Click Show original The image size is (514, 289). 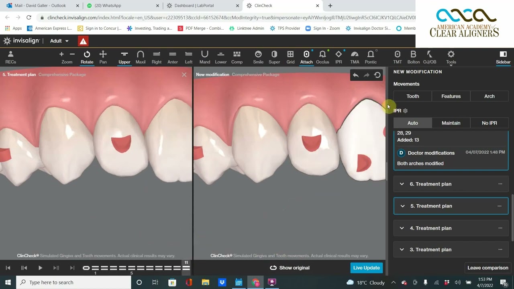(290, 268)
